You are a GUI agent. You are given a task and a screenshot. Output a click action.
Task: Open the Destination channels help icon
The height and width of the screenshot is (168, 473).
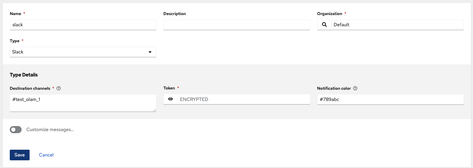tap(59, 88)
